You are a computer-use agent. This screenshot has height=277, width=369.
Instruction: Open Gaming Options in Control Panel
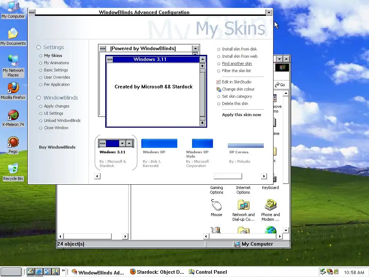(216, 190)
